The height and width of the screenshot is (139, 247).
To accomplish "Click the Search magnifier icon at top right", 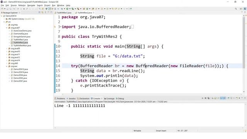I will (x=236, y=9).
